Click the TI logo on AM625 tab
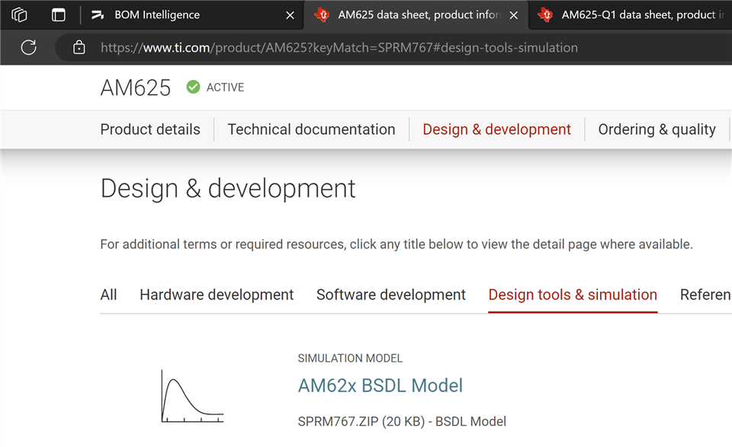 click(x=322, y=15)
